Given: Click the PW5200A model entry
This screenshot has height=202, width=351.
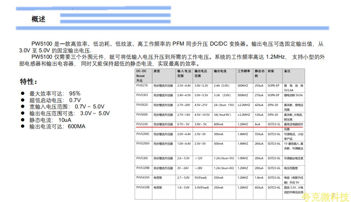Looking at the screenshot, I should (x=143, y=143).
